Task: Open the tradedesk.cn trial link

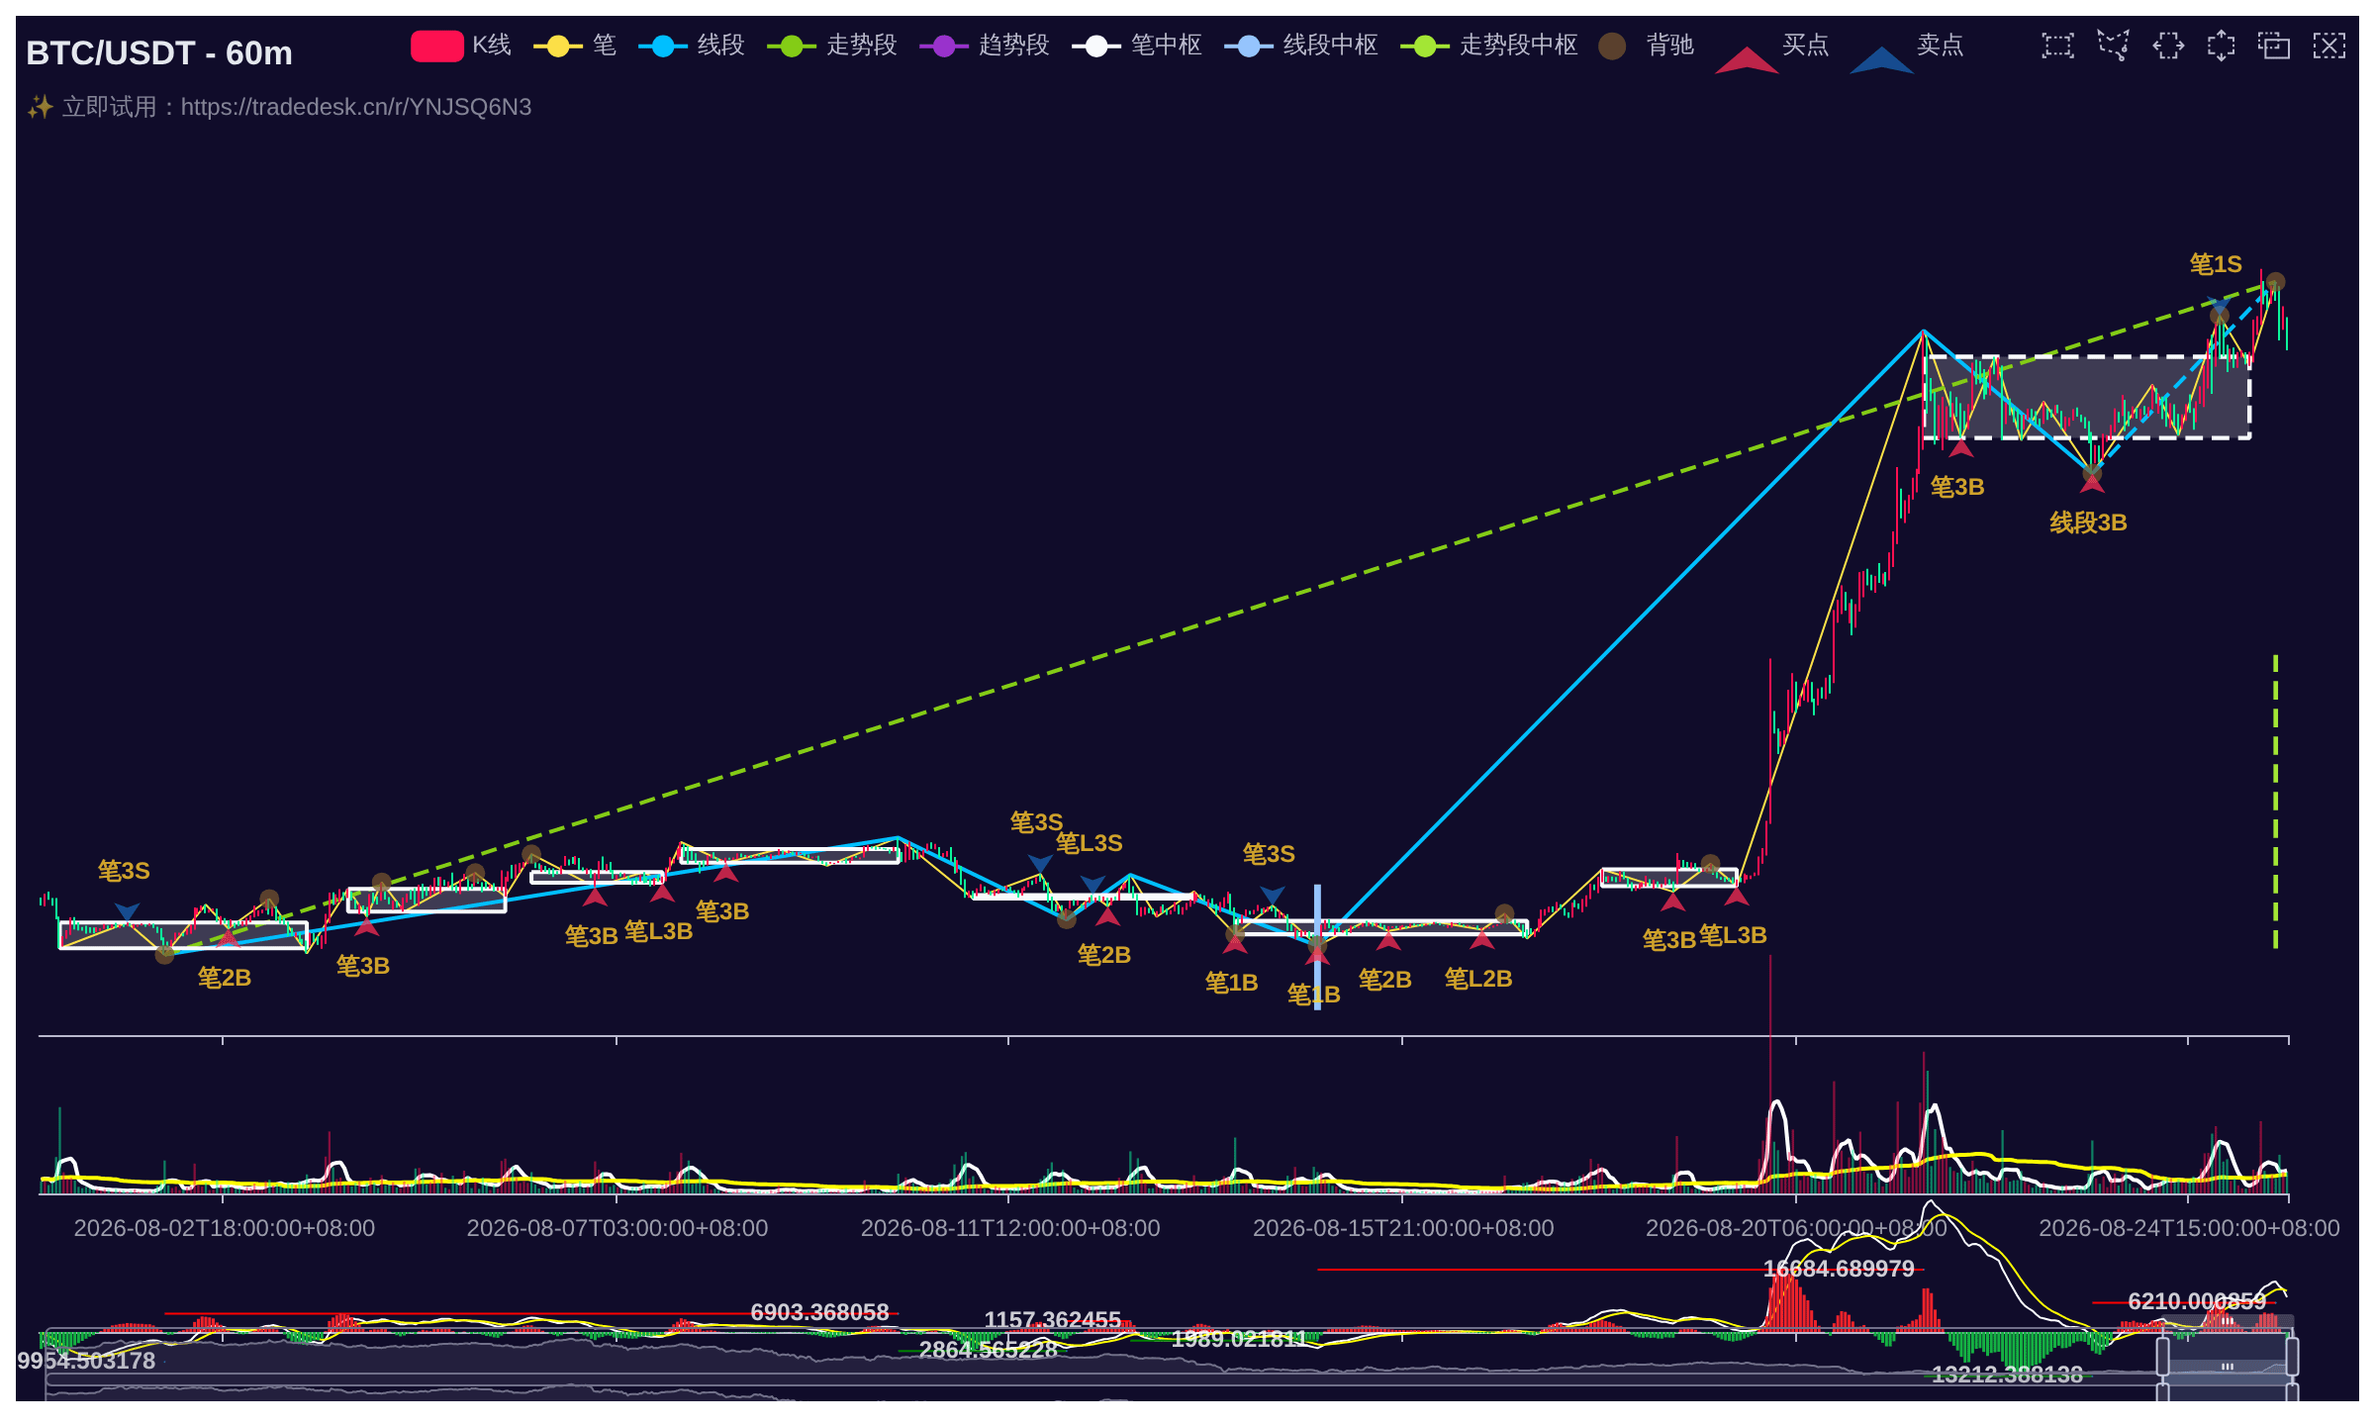Action: coord(356,107)
